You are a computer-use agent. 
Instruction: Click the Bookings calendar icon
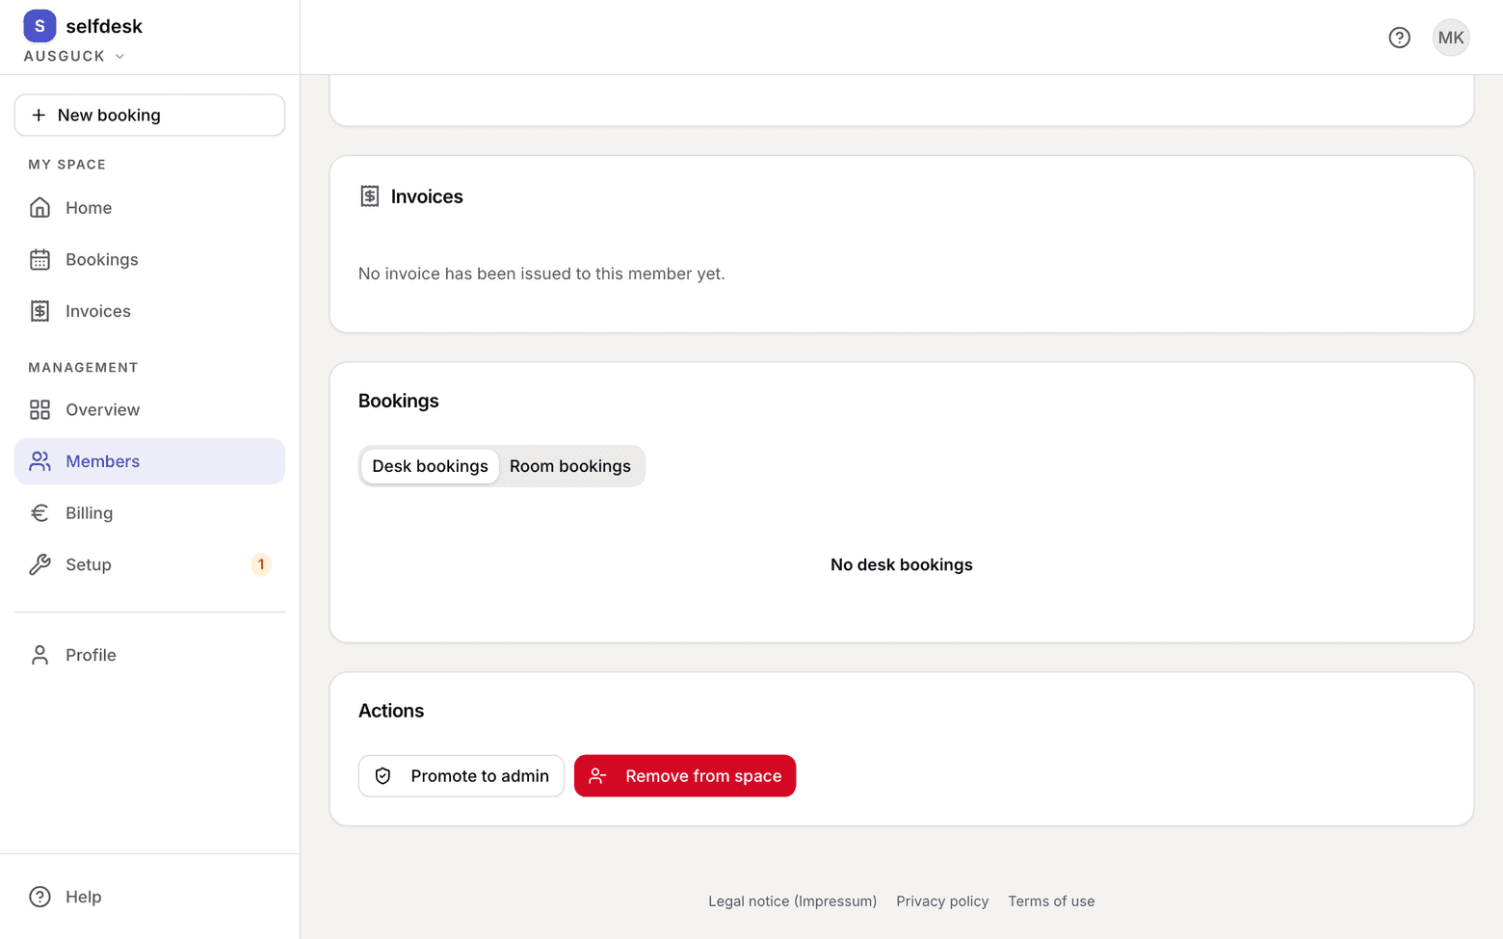[40, 260]
